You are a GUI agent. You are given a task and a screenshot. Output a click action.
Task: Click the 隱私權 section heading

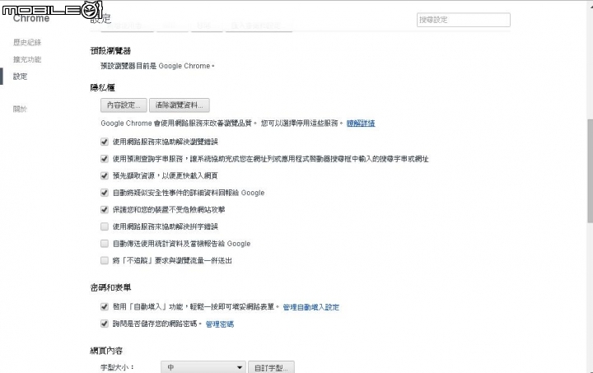click(x=102, y=87)
